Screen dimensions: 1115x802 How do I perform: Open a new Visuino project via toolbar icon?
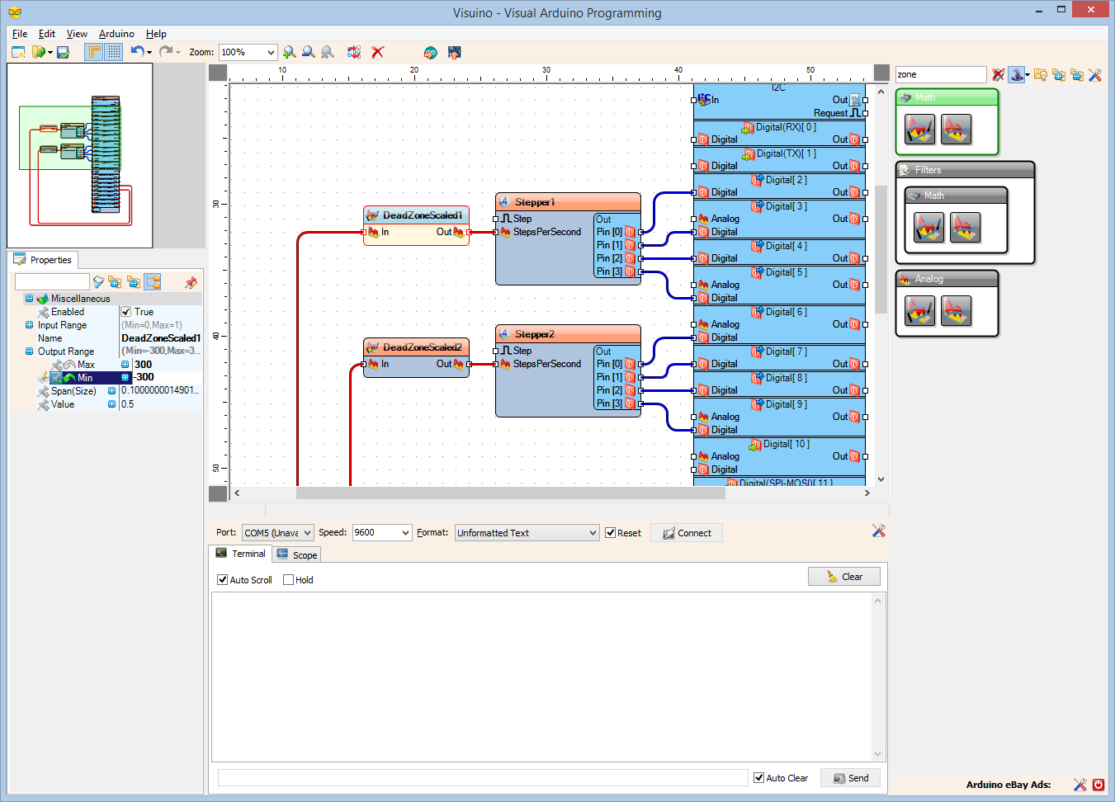click(18, 51)
